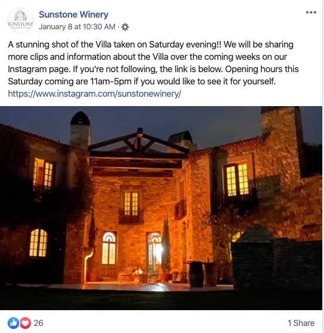Screen dimensions: 324x333
Task: Click the center upper-floor lit window
Action: click(131, 203)
